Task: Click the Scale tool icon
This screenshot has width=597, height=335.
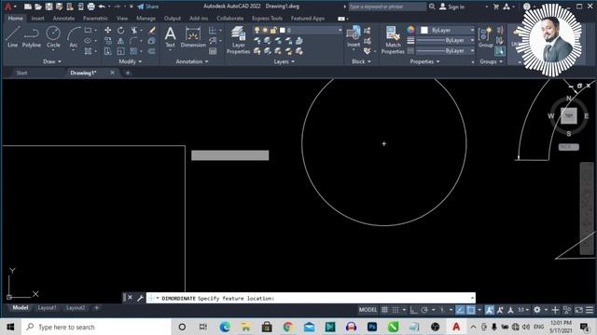Action: [x=120, y=51]
